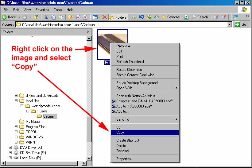Click the folder tree scroll down arrow
Screen dimensions: 252x168
pyautogui.click(x=89, y=158)
